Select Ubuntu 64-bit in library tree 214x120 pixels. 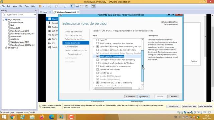pyautogui.click(x=17, y=23)
